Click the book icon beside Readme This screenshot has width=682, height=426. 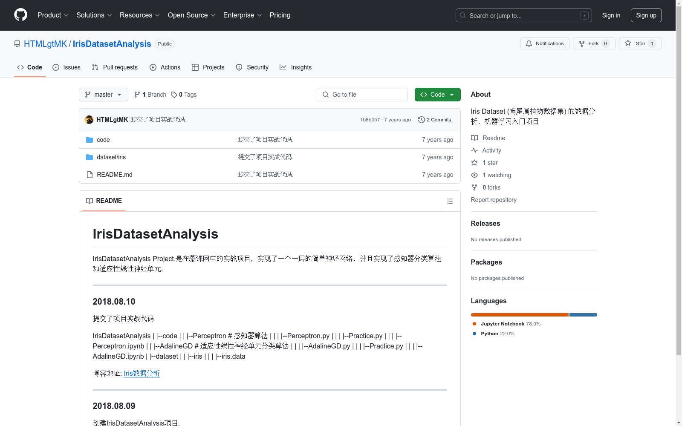coord(474,138)
